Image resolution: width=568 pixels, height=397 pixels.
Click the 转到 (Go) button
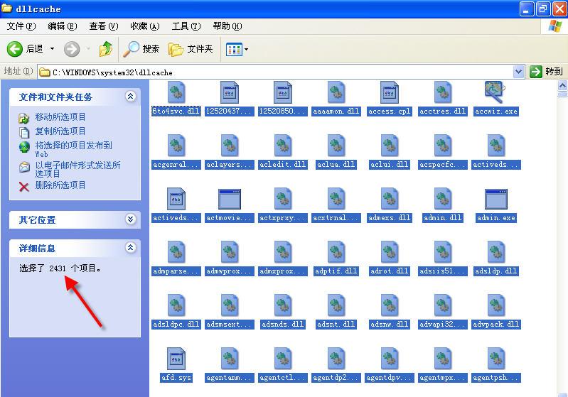547,72
